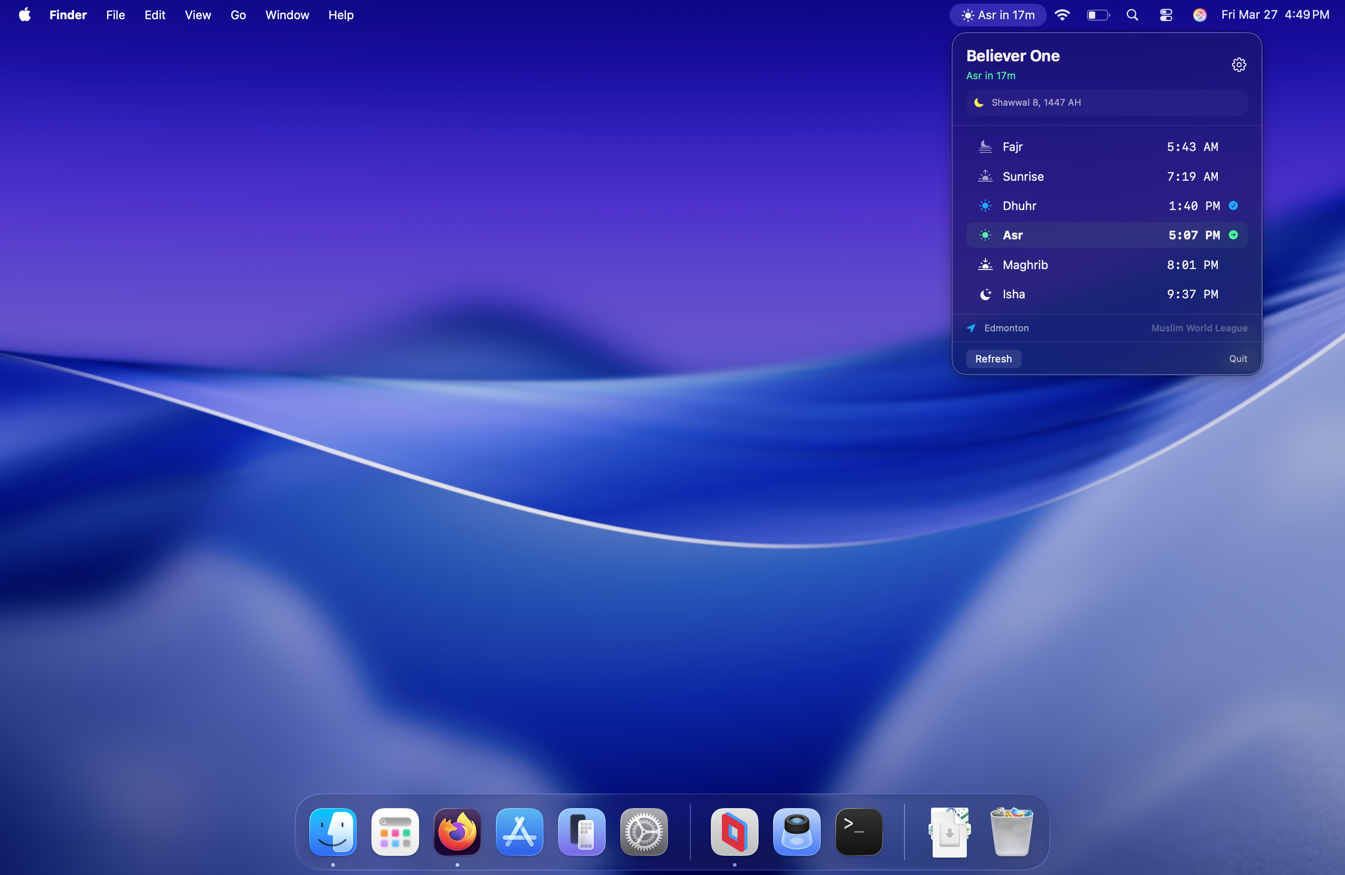
Task: Open the Help menu
Action: pos(341,15)
